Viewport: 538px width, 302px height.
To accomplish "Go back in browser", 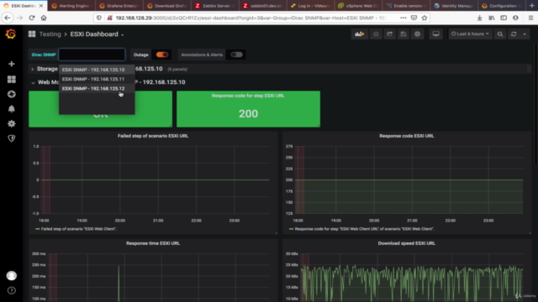I will click(8, 18).
